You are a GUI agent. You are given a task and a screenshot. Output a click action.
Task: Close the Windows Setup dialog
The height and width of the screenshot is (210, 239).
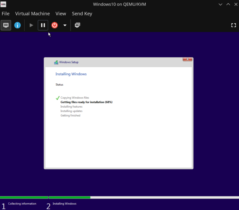tap(187, 59)
